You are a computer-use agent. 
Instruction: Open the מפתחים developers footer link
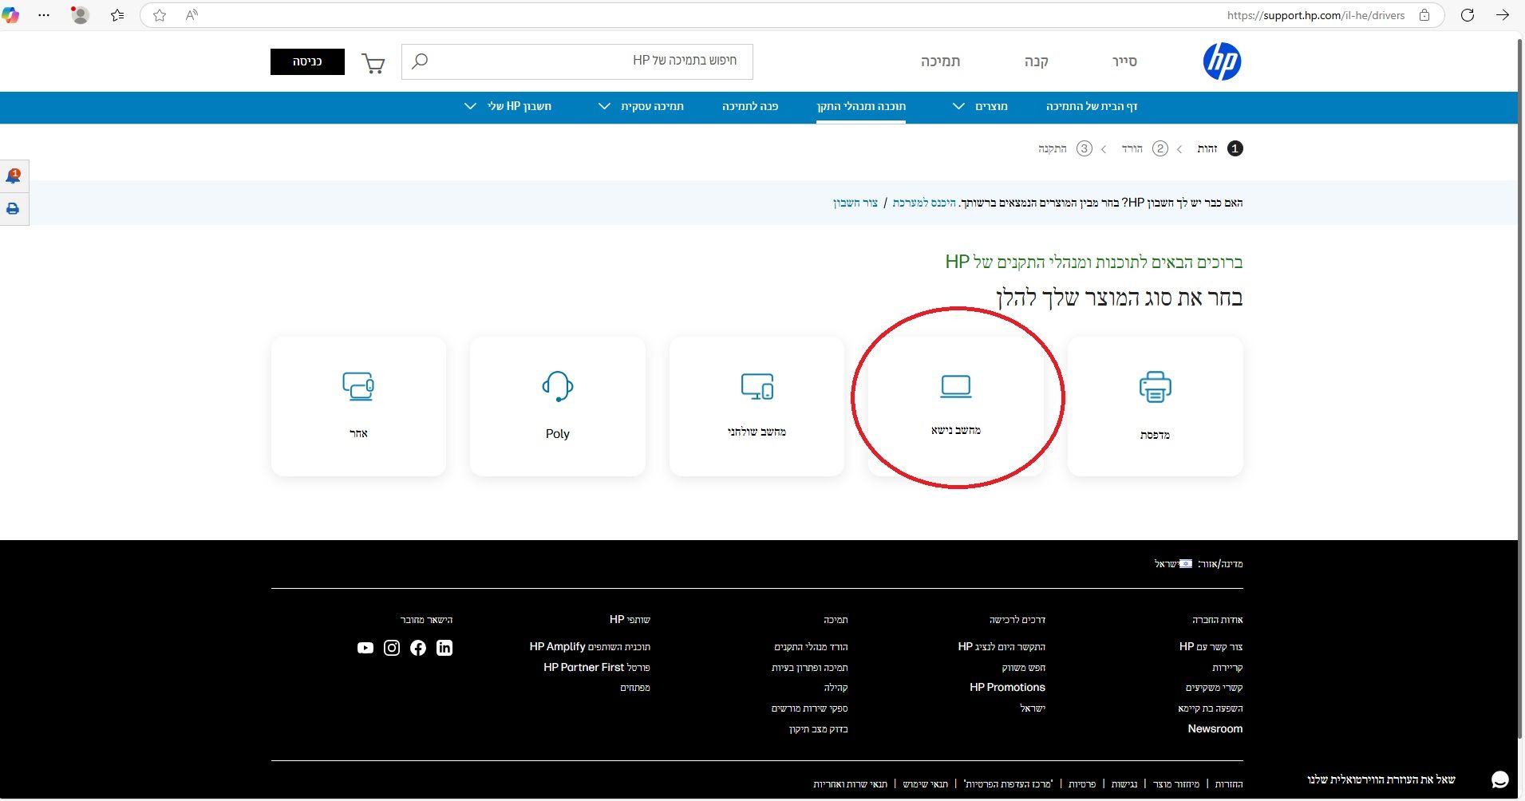click(635, 688)
